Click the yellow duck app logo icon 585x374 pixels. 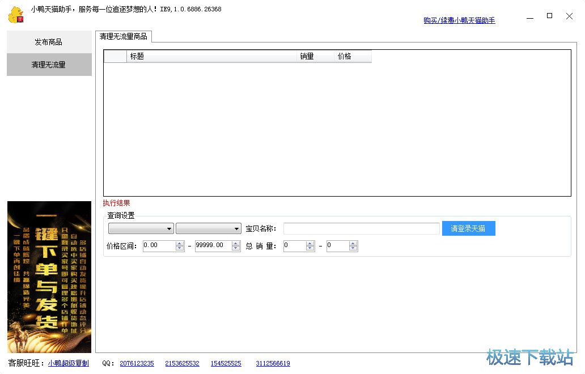coord(15,15)
